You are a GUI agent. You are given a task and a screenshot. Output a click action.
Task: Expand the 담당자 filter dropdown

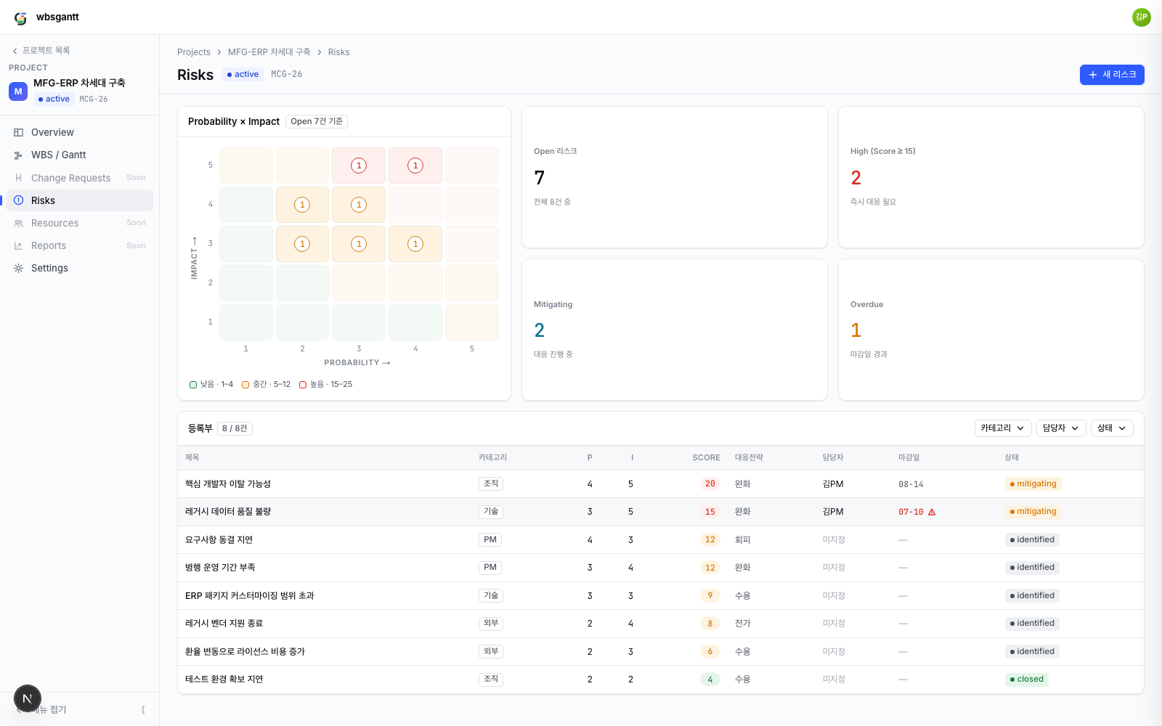click(x=1061, y=428)
